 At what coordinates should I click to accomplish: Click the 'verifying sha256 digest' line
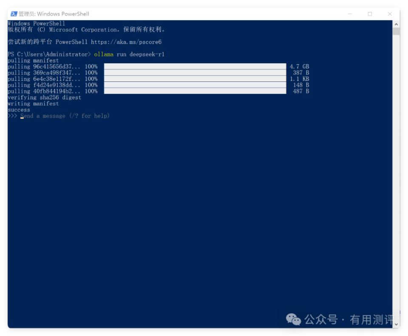click(x=44, y=98)
